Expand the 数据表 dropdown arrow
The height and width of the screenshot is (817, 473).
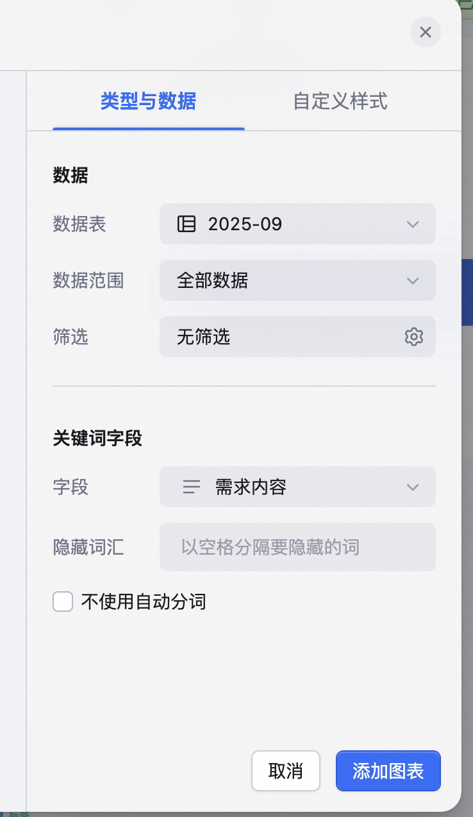point(413,224)
